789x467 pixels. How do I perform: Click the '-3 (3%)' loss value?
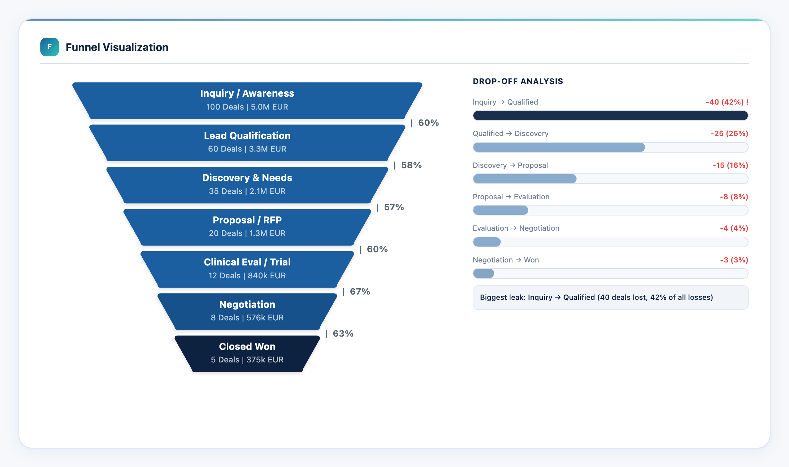point(734,260)
